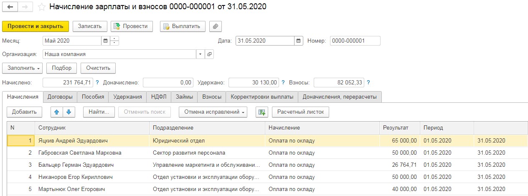
Task: Open calendar picker for the Date field
Action: pos(298,41)
